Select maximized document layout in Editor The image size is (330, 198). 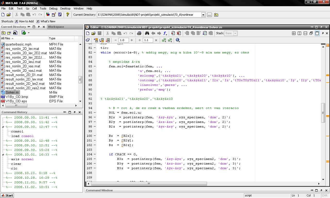pos(317,33)
